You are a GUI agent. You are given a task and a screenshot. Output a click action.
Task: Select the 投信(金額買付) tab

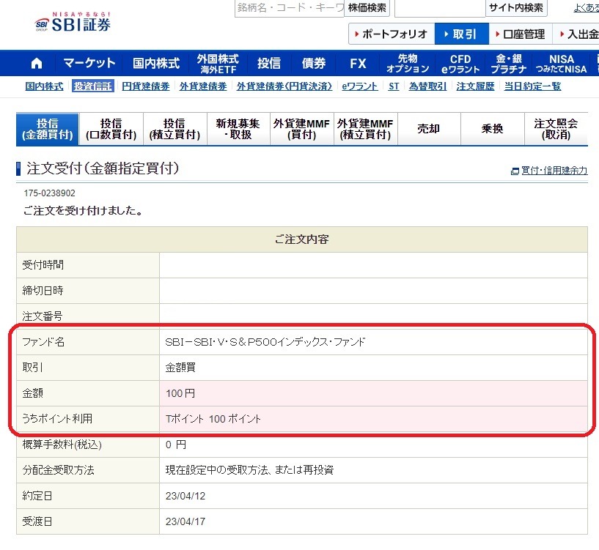48,129
